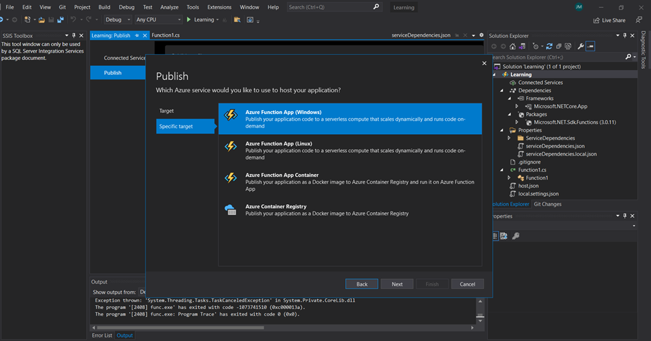Click the property pages wrench icon in Properties panel

[515, 236]
